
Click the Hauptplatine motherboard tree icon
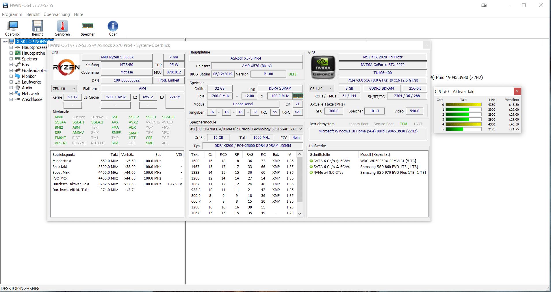pyautogui.click(x=18, y=53)
